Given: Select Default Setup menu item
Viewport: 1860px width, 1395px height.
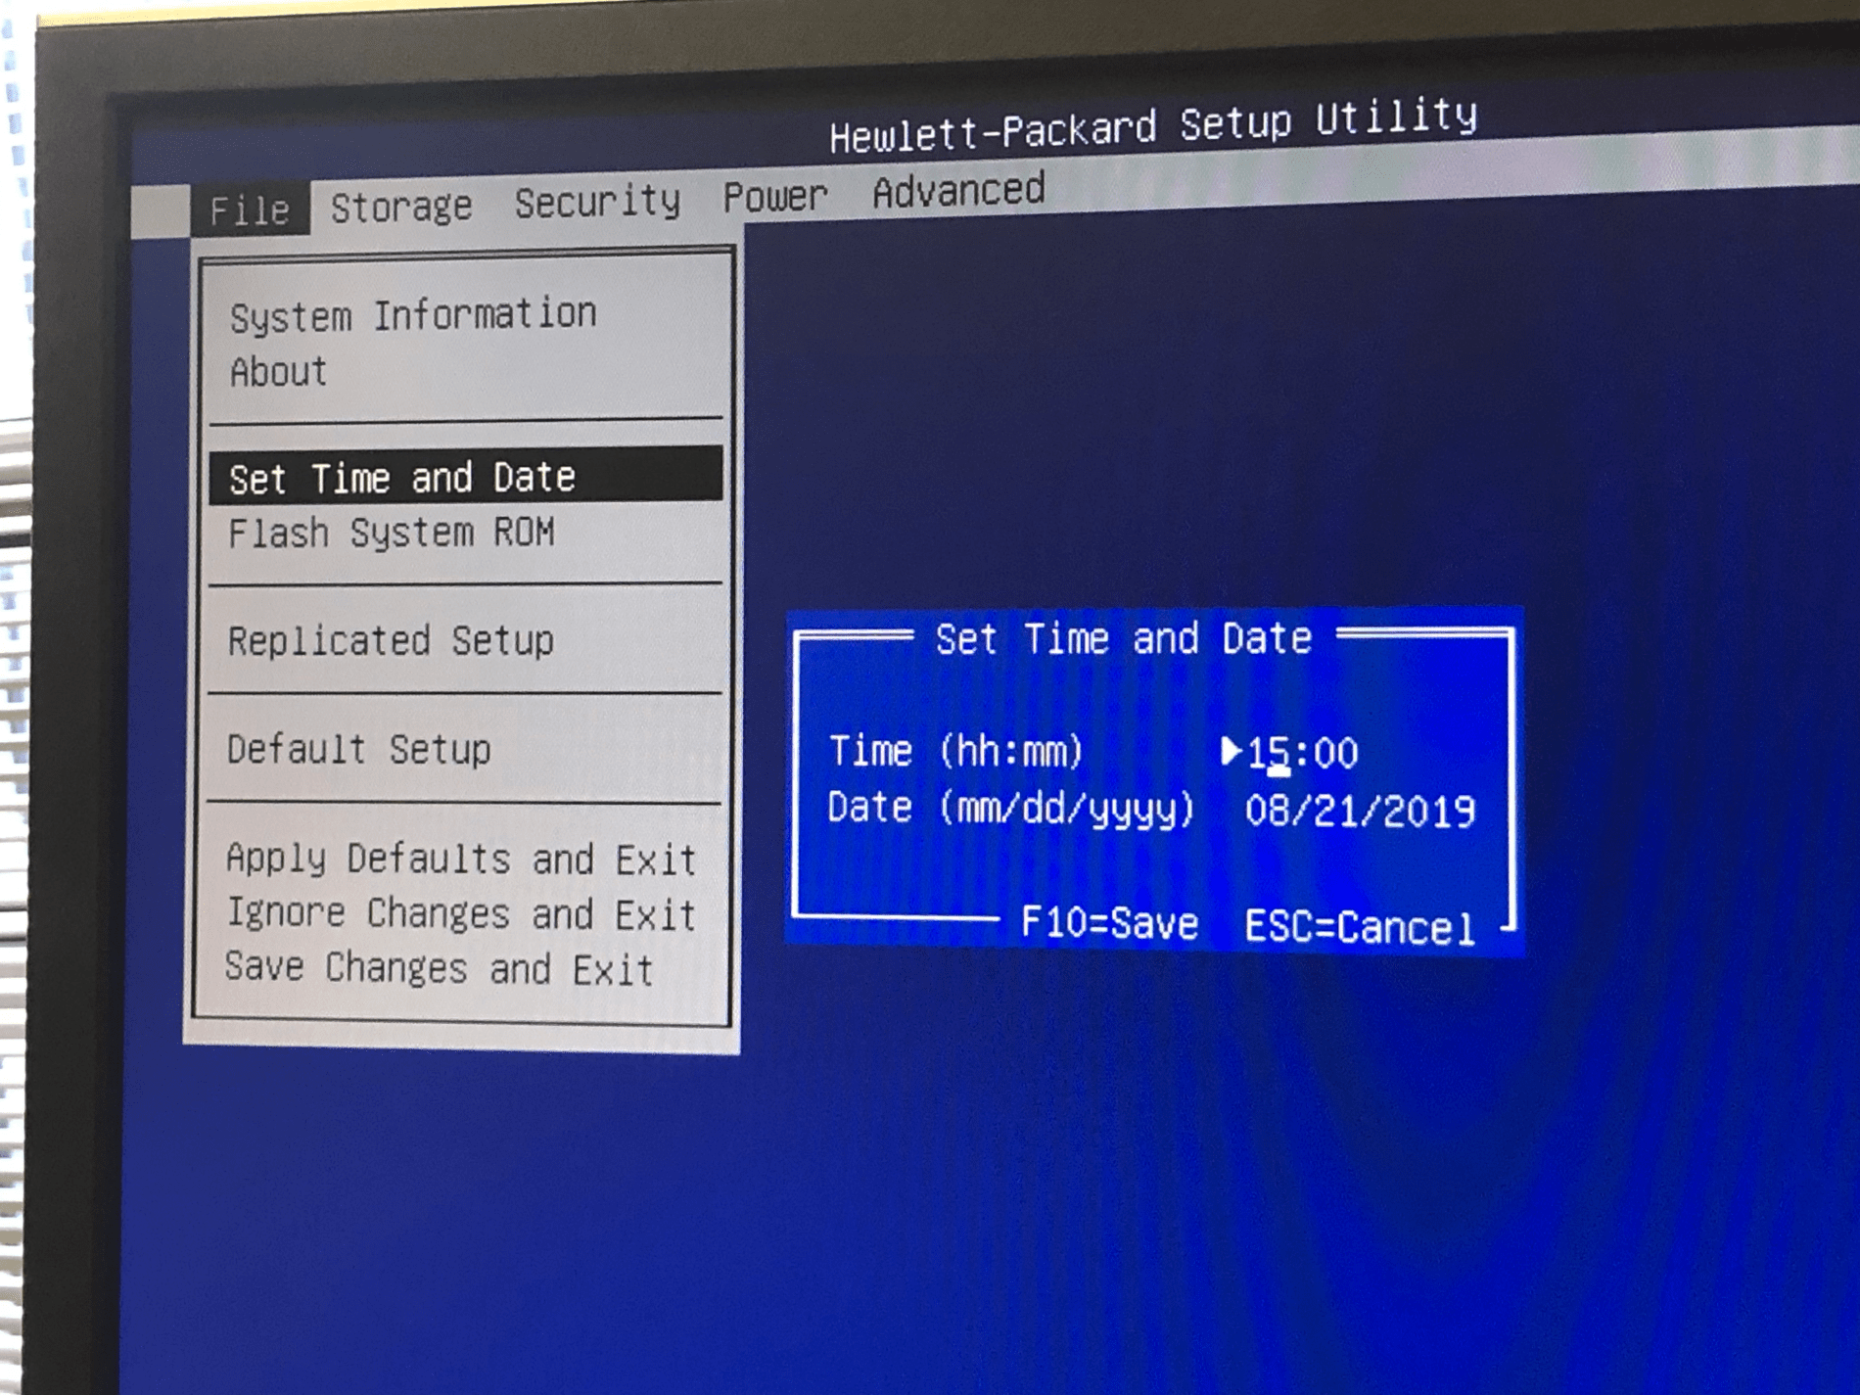Looking at the screenshot, I should click(358, 750).
